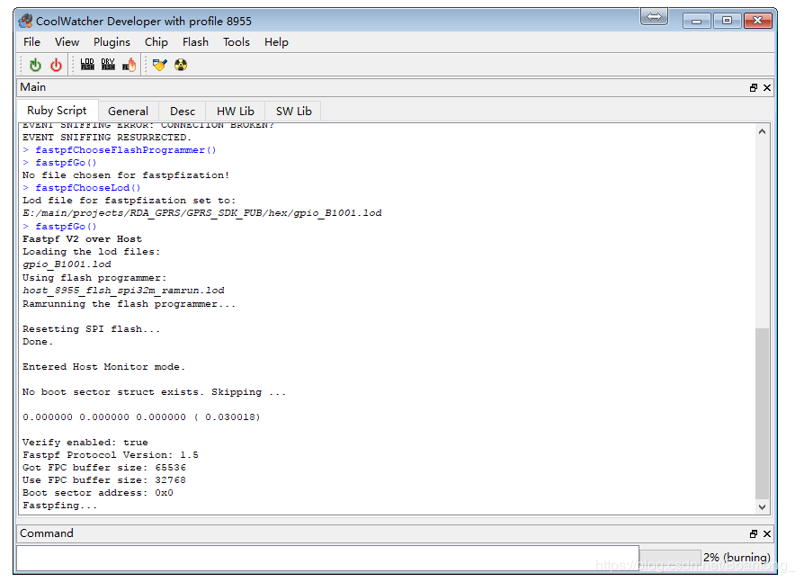Float the Main panel with its undock icon

point(754,87)
